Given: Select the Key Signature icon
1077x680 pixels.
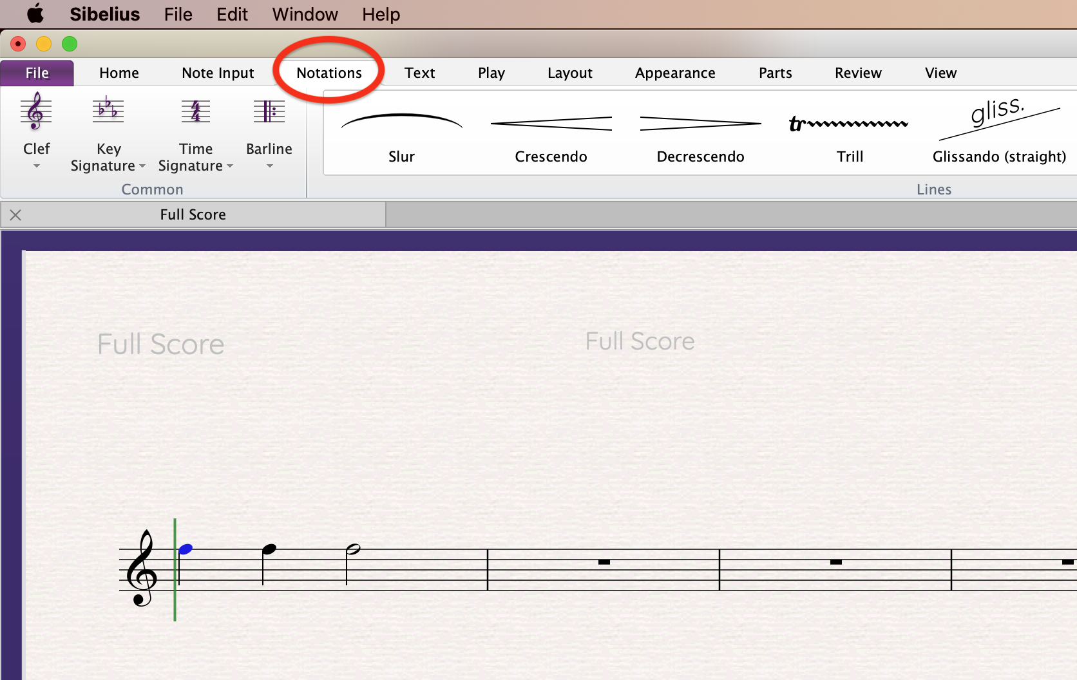Looking at the screenshot, I should [108, 110].
